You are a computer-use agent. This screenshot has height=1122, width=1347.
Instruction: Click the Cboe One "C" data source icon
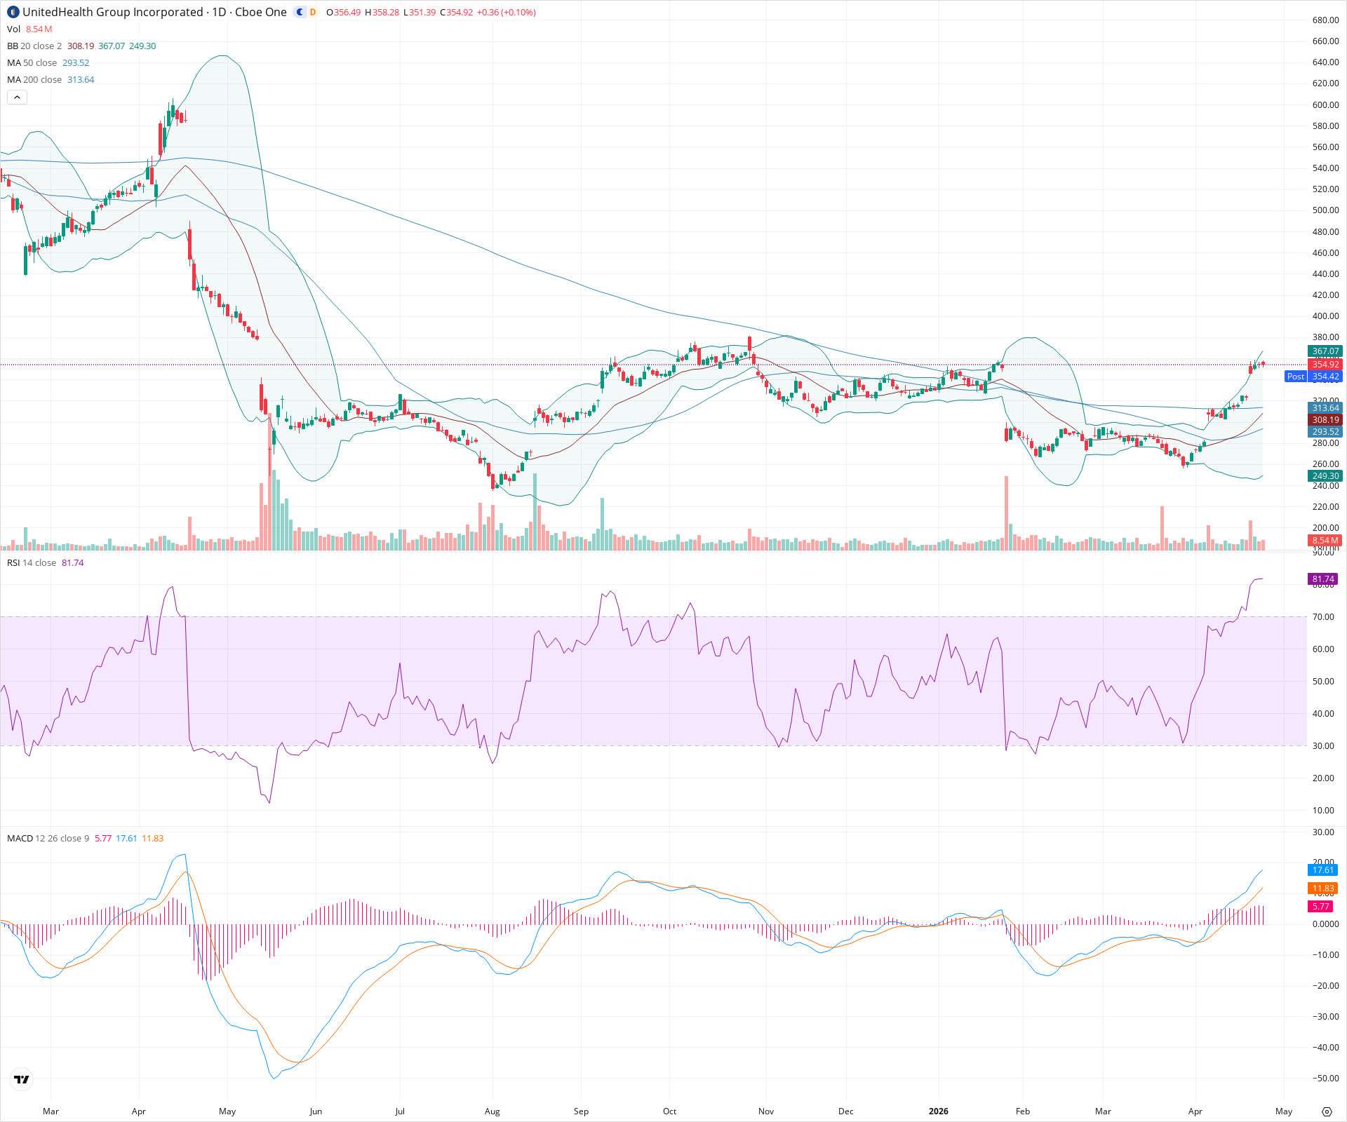coord(298,12)
